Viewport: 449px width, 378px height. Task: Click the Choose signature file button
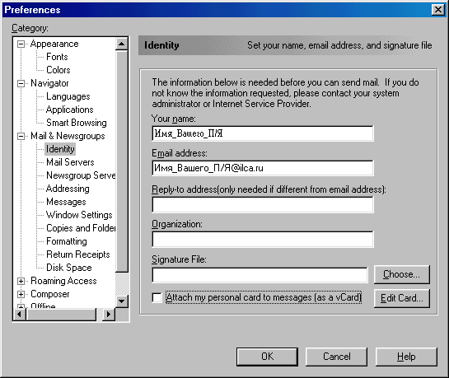402,274
